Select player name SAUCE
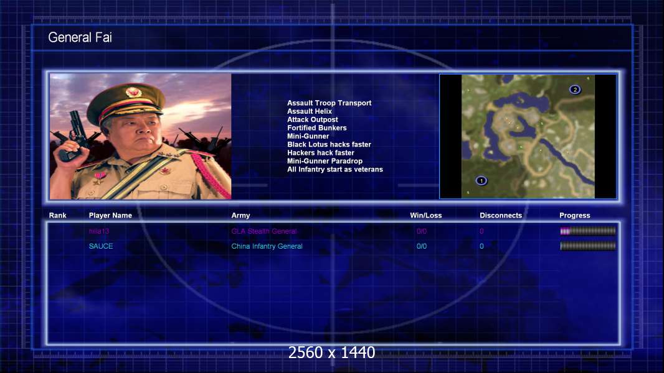 pos(101,246)
